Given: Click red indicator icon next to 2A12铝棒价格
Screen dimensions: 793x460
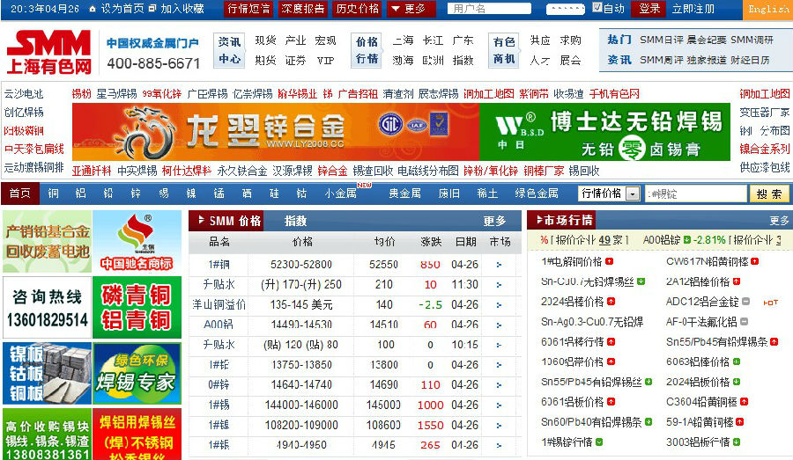Looking at the screenshot, I should 737,281.
